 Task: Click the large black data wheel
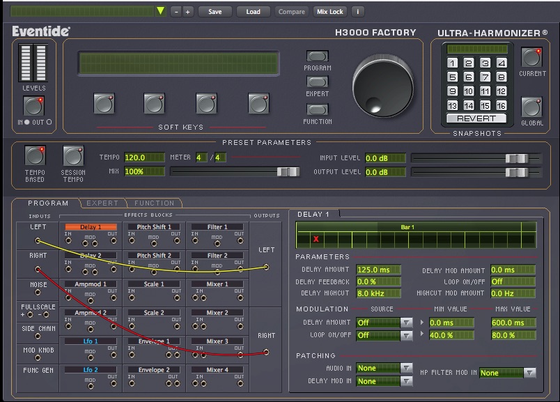pos(383,87)
